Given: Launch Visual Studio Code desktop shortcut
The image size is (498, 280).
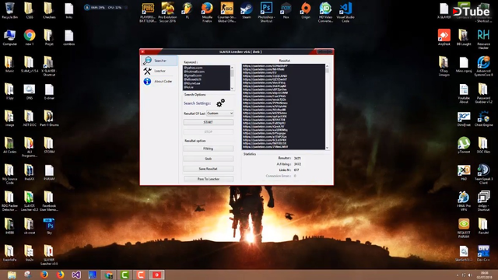Looking at the screenshot, I should point(345,12).
